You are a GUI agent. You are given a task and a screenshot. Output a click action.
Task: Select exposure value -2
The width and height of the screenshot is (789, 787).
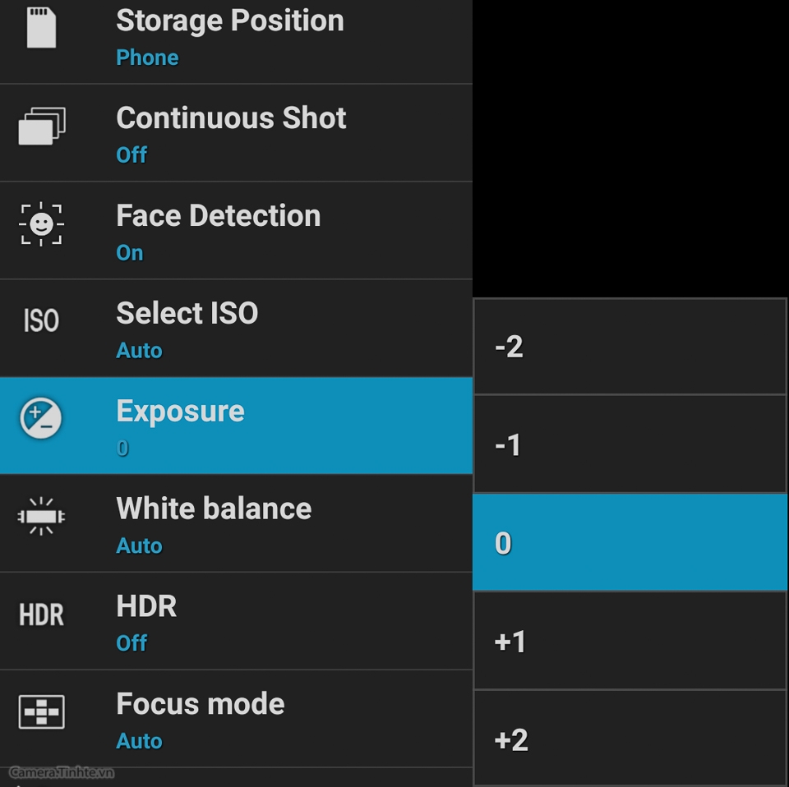coord(630,346)
